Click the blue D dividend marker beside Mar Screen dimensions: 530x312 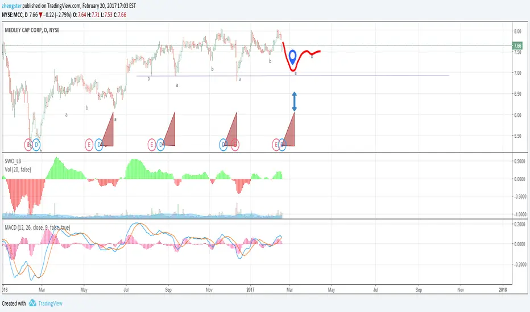coord(36,145)
